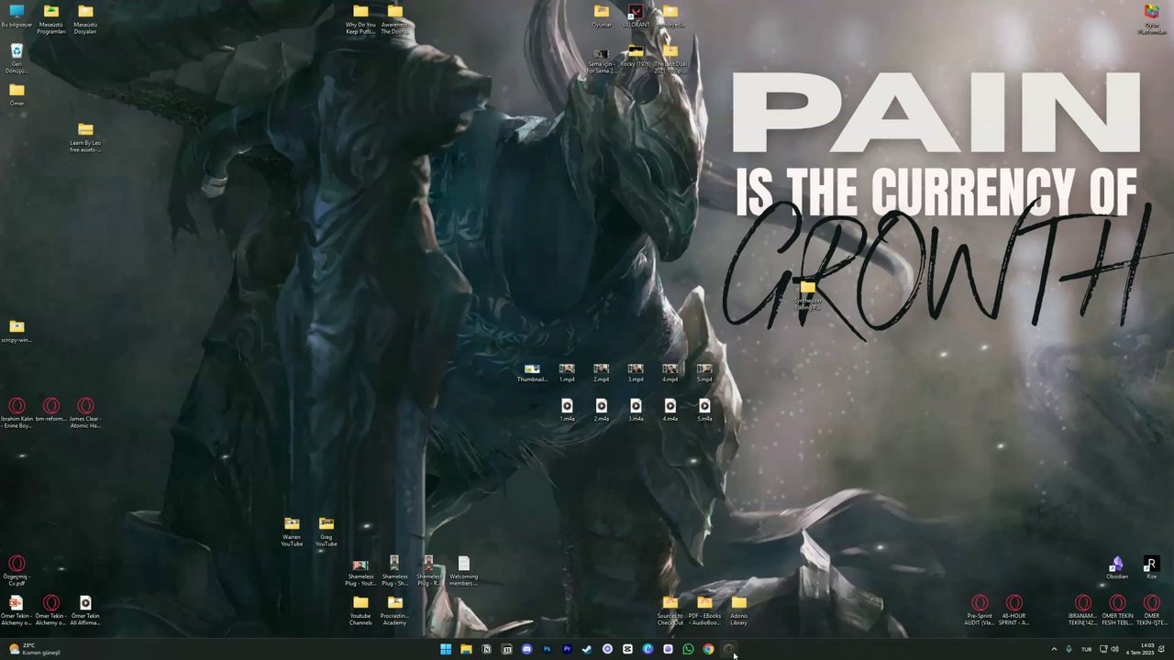1174x660 pixels.
Task: Open Özgeçmiş Cv.pdf file
Action: tap(17, 570)
